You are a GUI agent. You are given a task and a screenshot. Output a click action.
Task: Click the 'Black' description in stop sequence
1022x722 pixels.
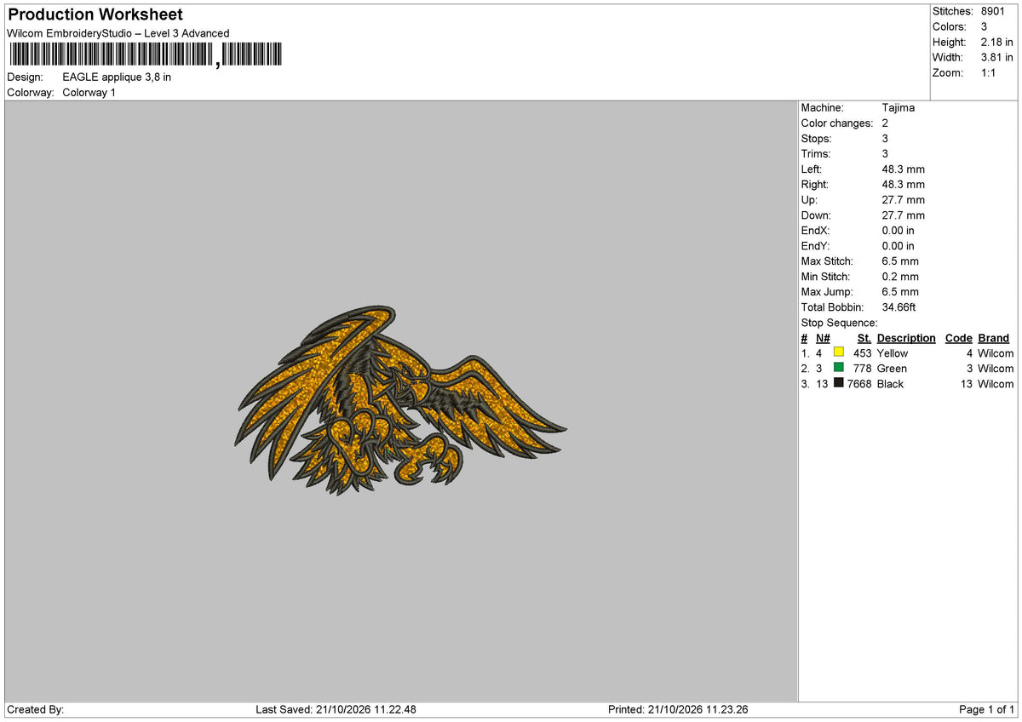tap(891, 383)
